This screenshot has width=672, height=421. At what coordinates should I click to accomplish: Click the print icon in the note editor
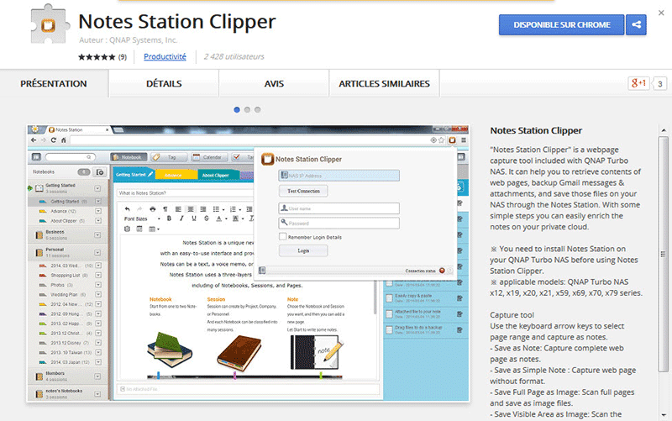(x=153, y=209)
